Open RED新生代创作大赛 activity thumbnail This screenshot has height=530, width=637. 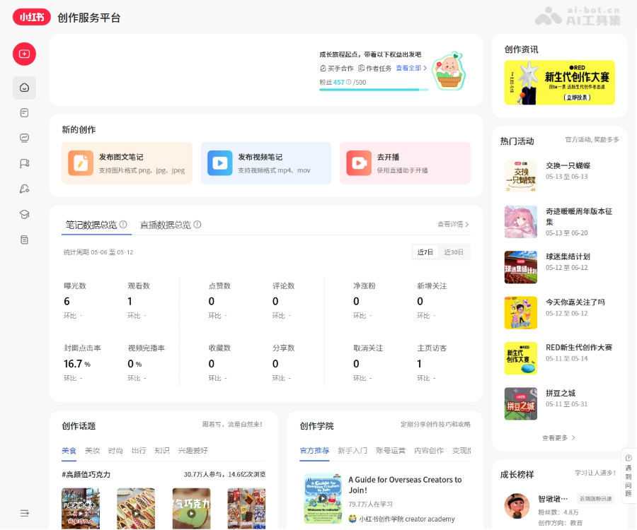tap(521, 358)
